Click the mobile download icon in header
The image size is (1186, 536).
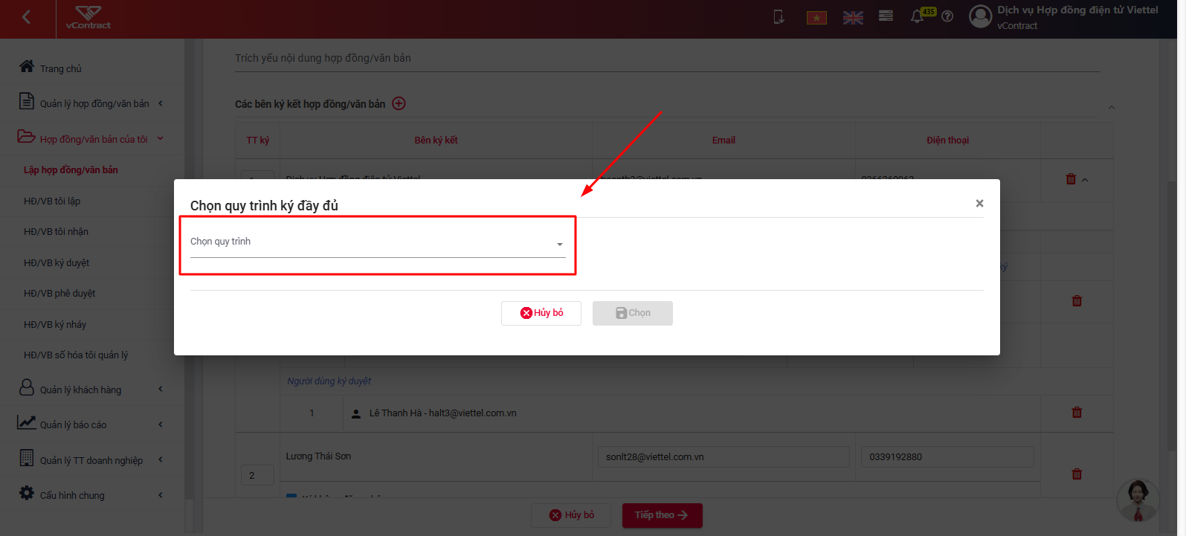[x=779, y=16]
